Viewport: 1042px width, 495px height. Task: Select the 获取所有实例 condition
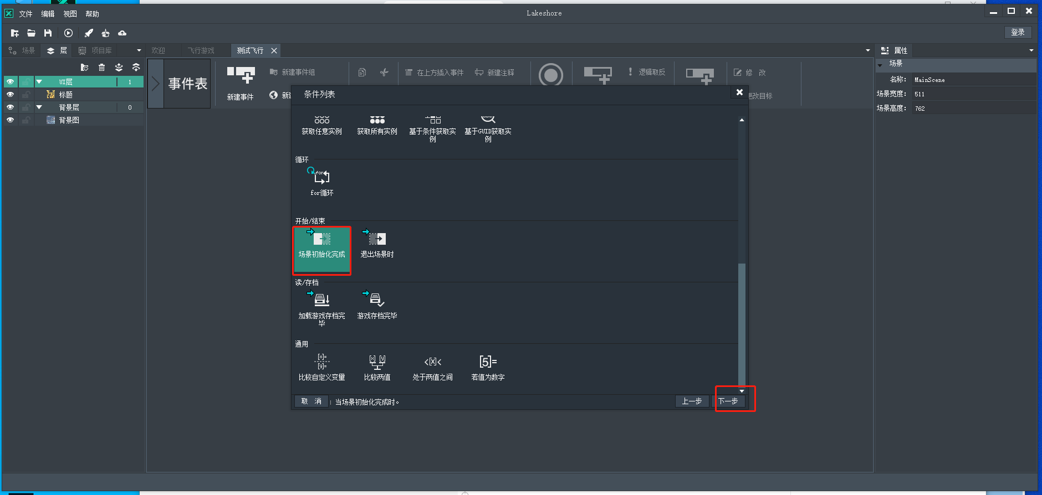pyautogui.click(x=377, y=126)
